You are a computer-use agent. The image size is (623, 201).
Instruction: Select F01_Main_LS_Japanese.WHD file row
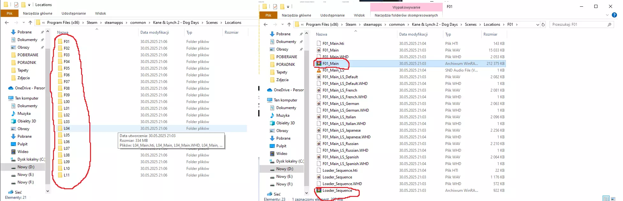[410, 137]
